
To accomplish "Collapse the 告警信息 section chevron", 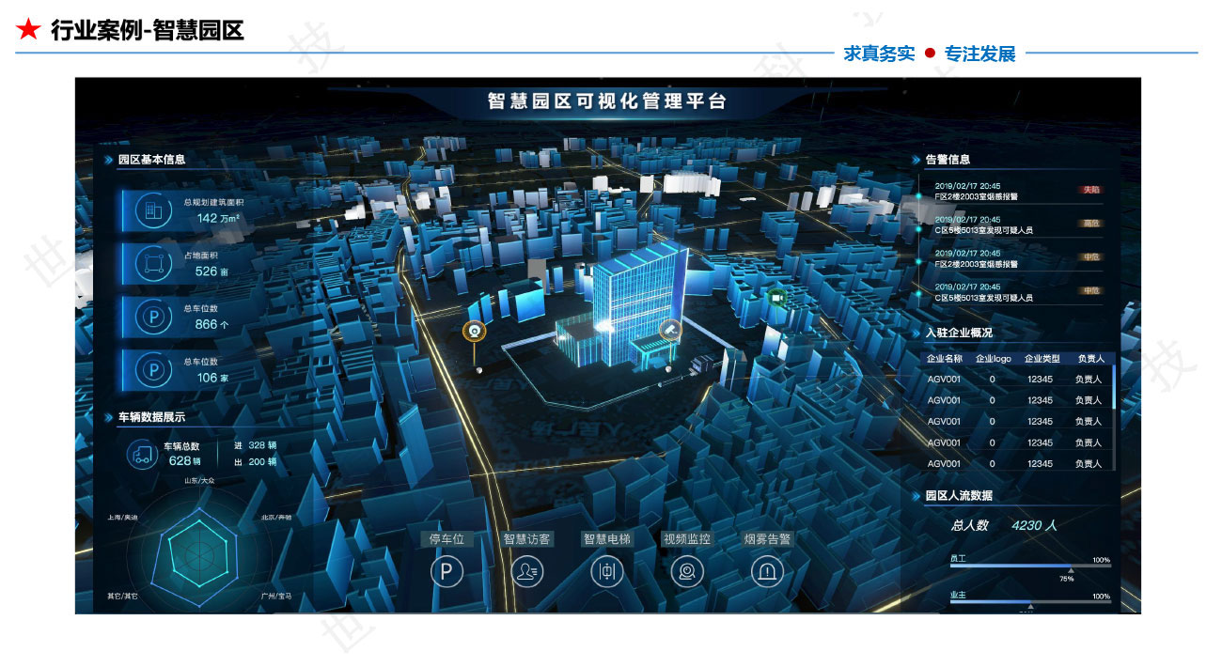I will (x=916, y=160).
